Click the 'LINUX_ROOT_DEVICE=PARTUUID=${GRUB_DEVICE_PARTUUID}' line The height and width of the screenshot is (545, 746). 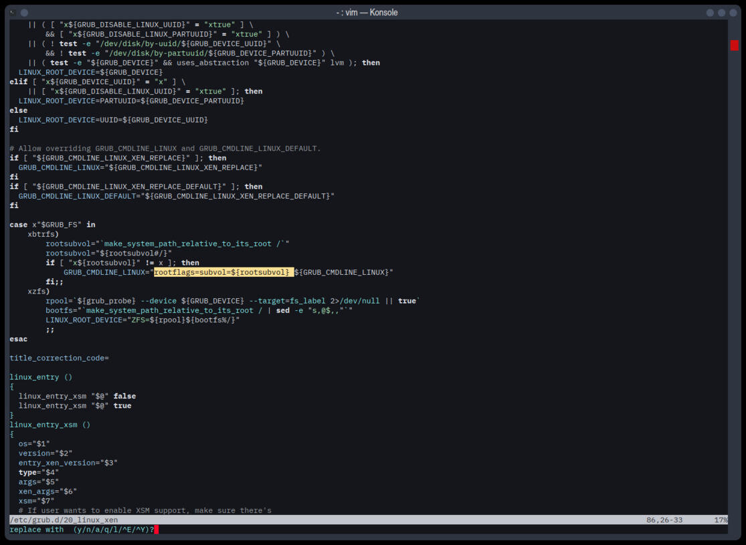point(131,101)
